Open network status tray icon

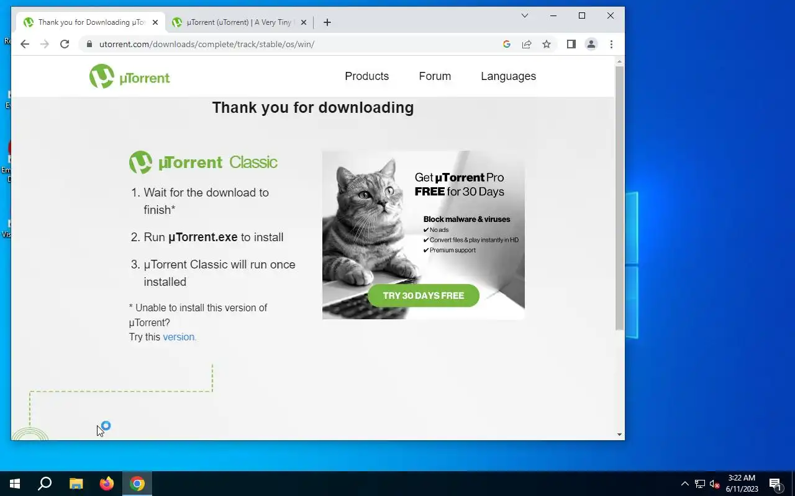(x=700, y=484)
